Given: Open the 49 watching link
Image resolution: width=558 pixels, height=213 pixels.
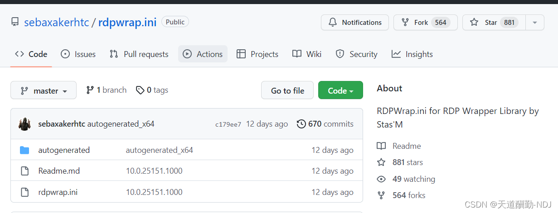Looking at the screenshot, I should [414, 179].
